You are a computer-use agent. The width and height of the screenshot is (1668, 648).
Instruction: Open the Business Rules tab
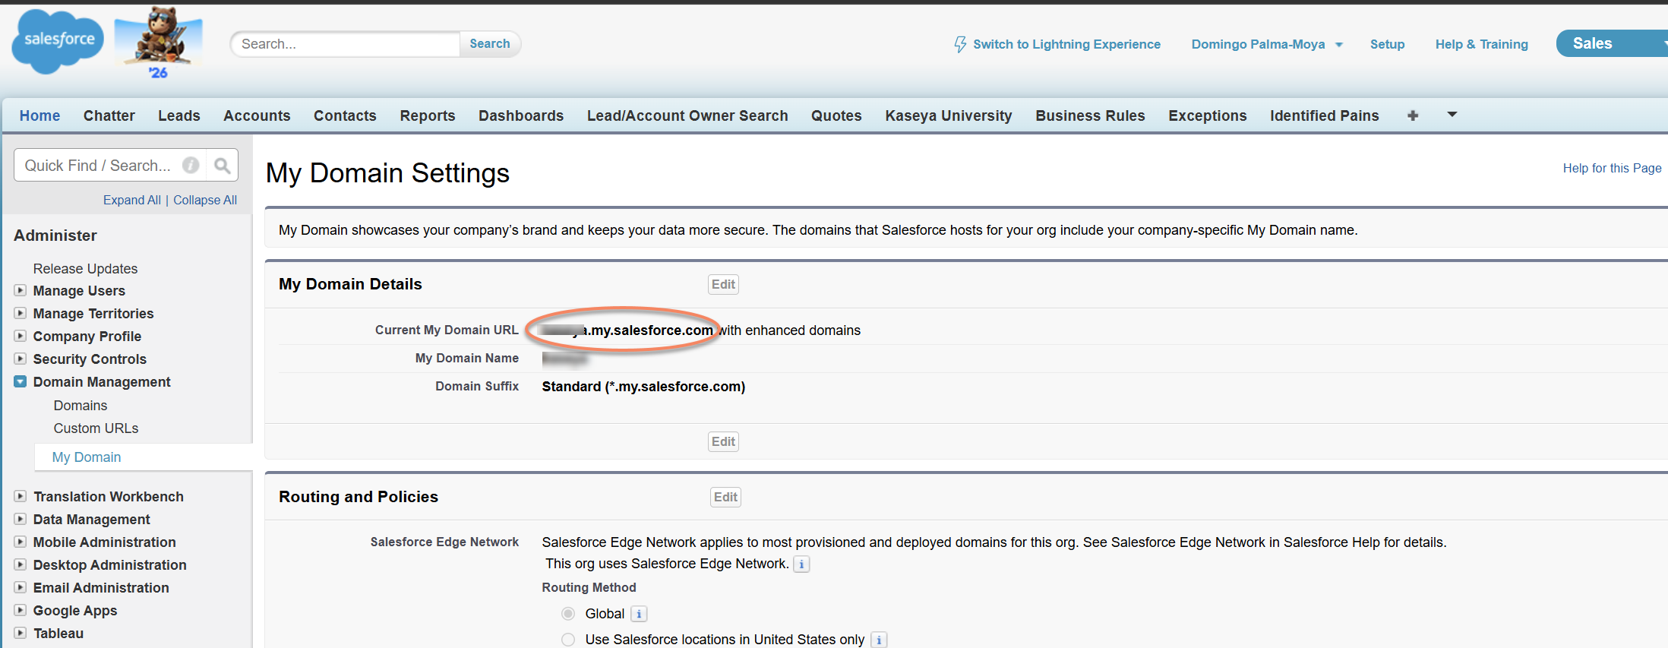coord(1090,115)
